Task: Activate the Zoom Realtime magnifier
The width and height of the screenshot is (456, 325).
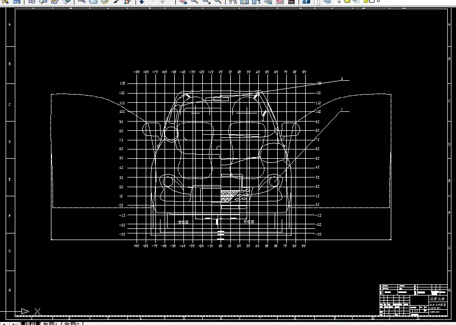Action: tap(194, 2)
